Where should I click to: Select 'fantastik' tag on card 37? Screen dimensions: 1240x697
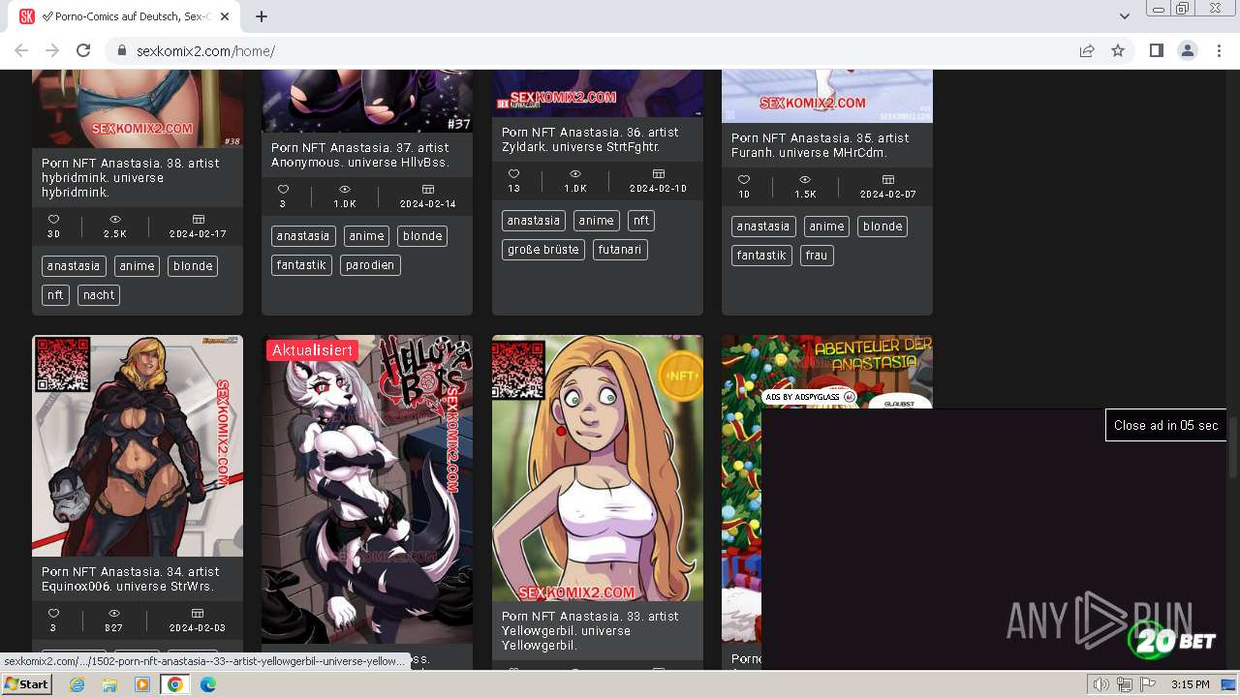[x=301, y=265]
